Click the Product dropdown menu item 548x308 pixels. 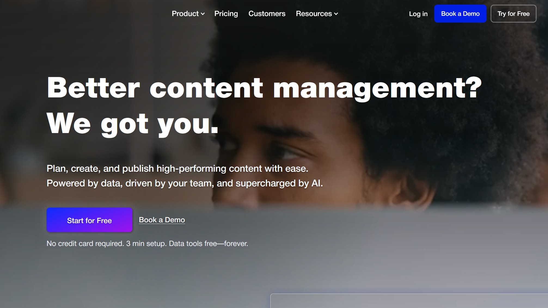pos(188,14)
